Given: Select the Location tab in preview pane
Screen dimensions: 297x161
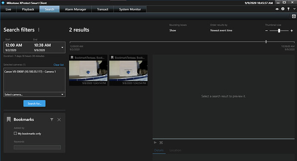Looking at the screenshot, I should click(x=175, y=150).
